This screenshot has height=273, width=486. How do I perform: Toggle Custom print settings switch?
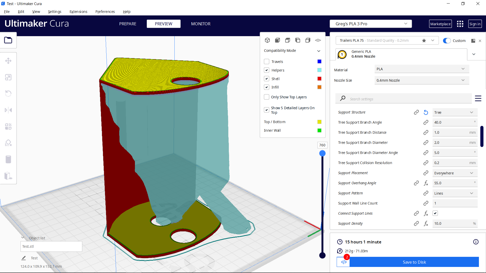pyautogui.click(x=447, y=40)
